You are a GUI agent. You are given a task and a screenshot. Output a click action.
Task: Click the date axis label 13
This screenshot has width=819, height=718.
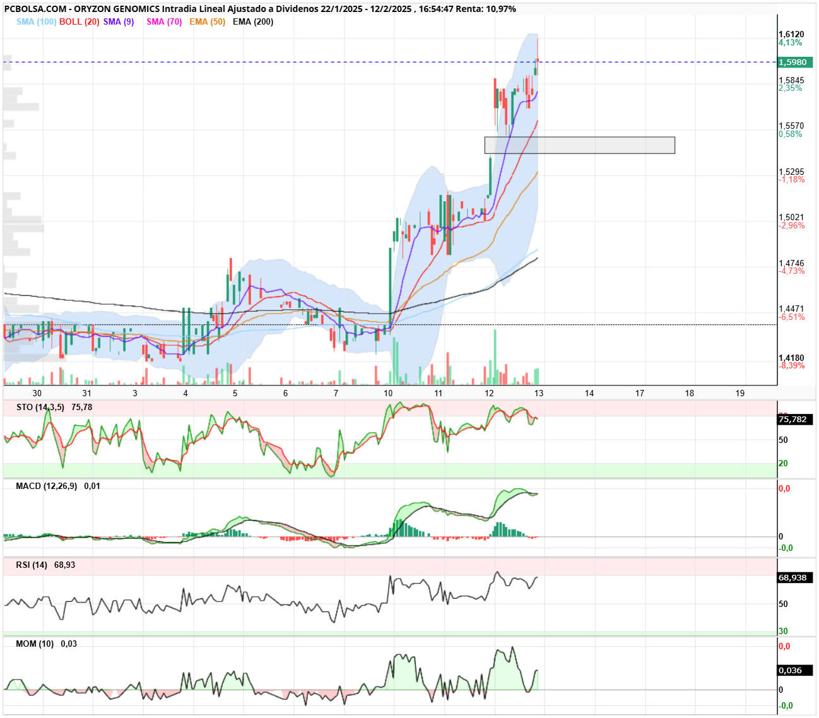539,393
